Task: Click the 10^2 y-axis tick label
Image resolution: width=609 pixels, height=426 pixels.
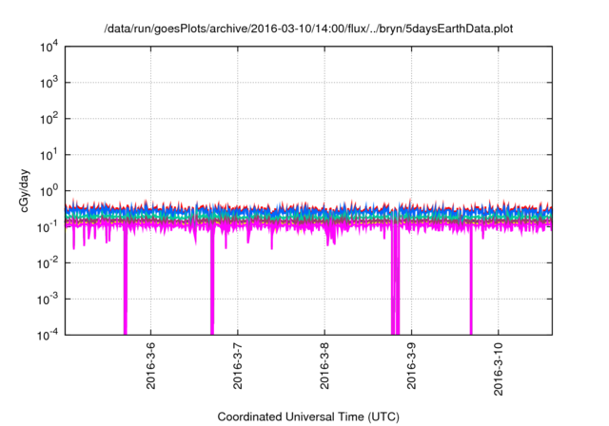Action: click(49, 119)
